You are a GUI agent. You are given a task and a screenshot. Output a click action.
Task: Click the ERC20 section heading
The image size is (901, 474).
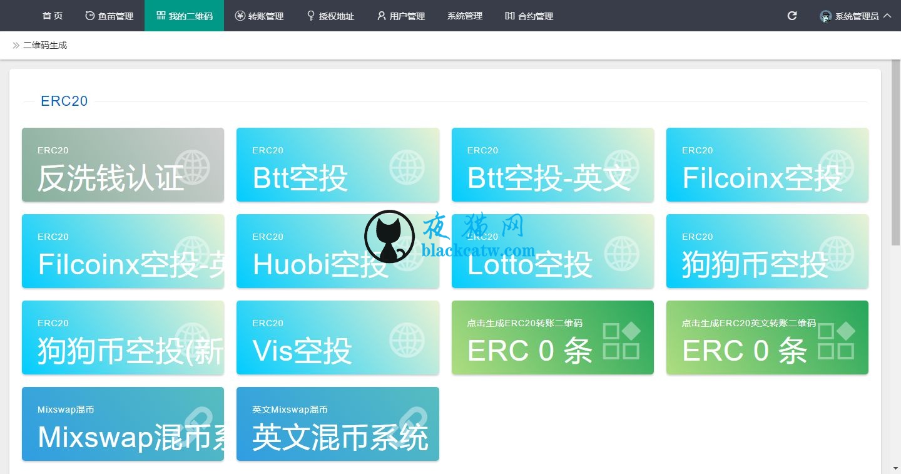[x=64, y=101]
